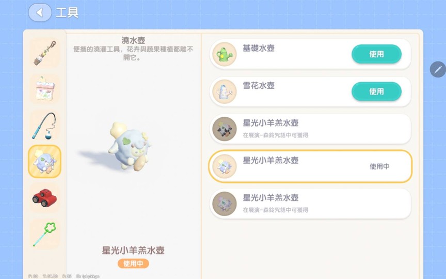
Task: Open the red toy car category
Action: 45,198
